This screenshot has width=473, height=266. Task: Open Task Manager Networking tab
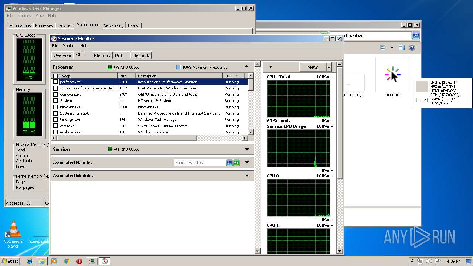pyautogui.click(x=113, y=25)
